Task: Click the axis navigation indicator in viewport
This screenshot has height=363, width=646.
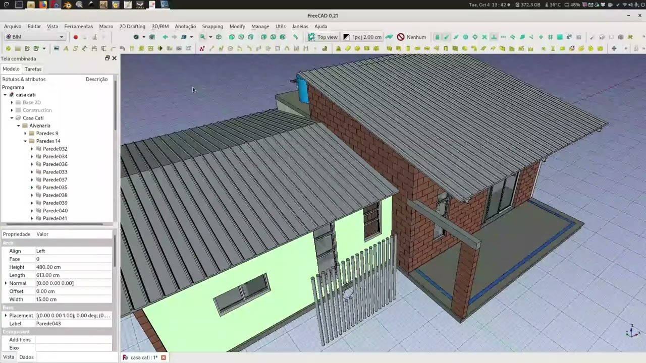Action: click(x=632, y=331)
